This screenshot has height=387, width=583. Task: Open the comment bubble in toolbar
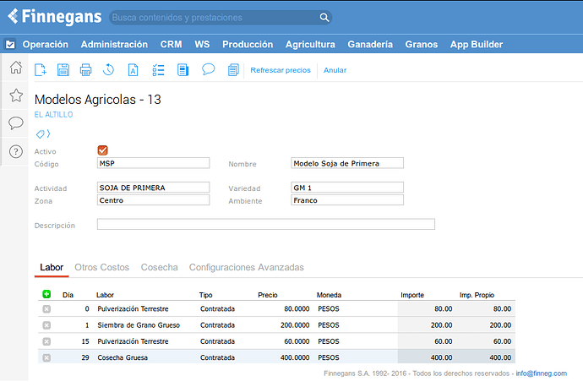pos(208,70)
